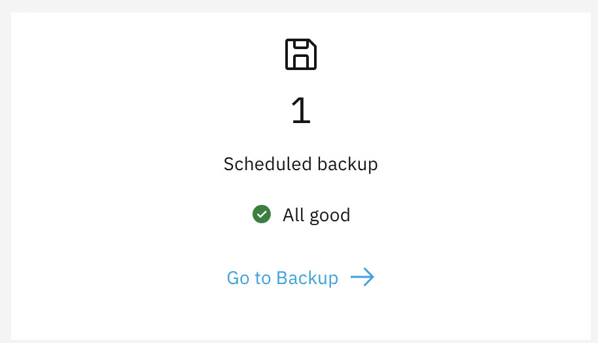Click the All good status text
This screenshot has height=343, width=598.
316,215
